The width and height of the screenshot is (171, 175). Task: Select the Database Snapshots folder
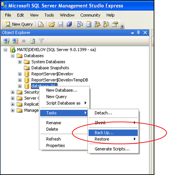click(50, 68)
